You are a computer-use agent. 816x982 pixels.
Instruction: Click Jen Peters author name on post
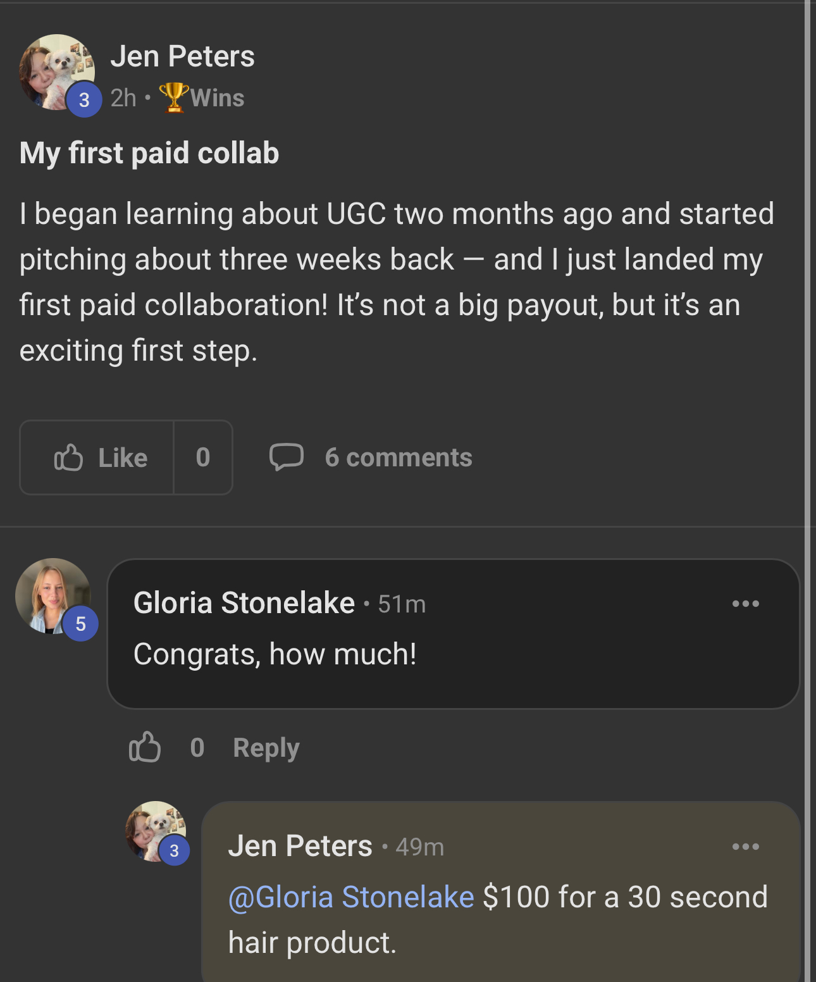(x=182, y=56)
